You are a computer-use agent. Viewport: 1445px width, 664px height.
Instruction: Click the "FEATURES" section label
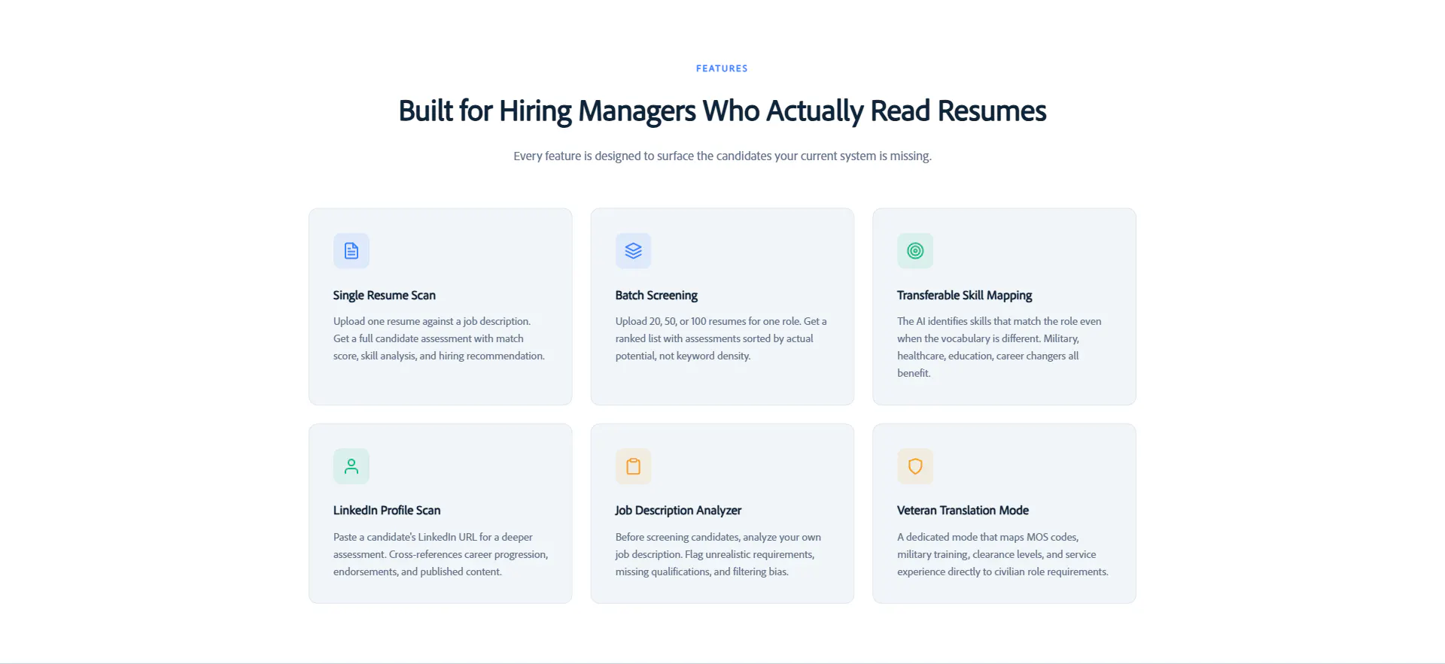722,68
